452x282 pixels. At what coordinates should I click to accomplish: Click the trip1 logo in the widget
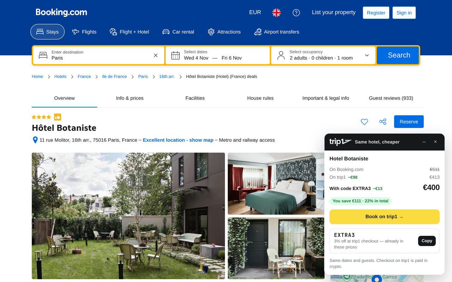[340, 142]
